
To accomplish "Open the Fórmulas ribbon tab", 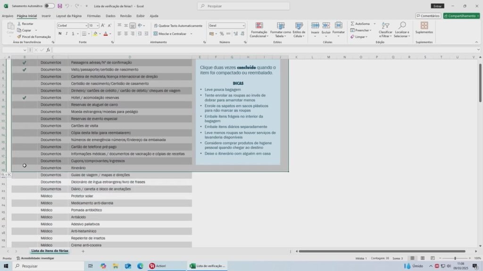I will (x=93, y=16).
